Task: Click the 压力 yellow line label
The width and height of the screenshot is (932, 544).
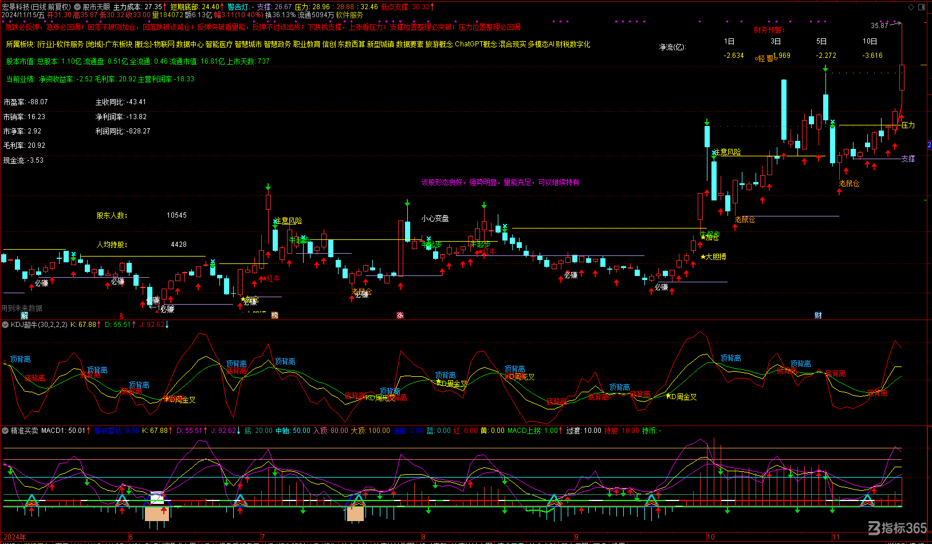Action: pos(908,125)
